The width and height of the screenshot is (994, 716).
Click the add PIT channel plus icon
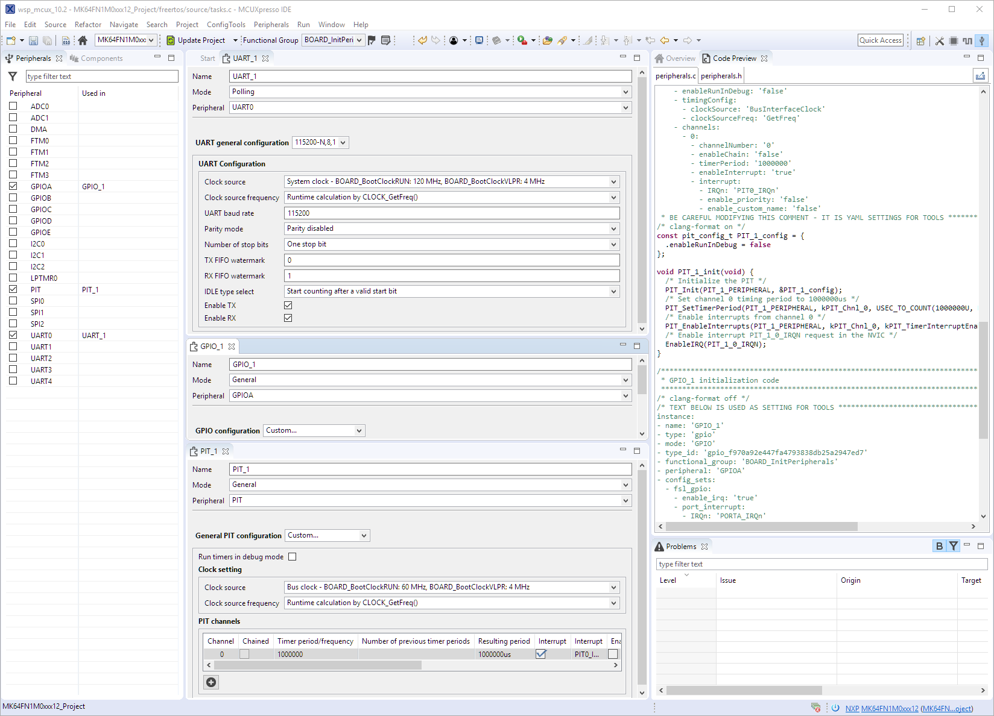211,682
